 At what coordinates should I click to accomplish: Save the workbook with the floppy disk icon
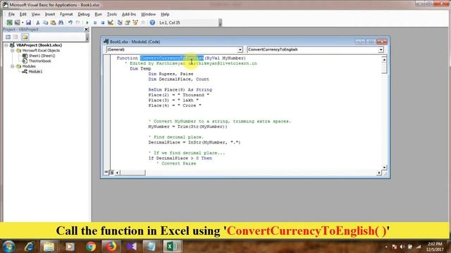point(28,22)
